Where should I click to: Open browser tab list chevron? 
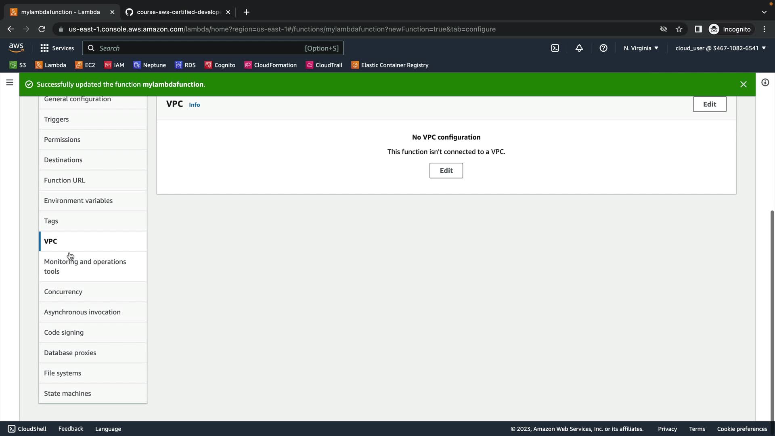coord(764,12)
